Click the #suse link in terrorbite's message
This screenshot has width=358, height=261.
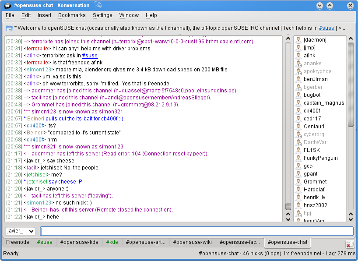89,56
